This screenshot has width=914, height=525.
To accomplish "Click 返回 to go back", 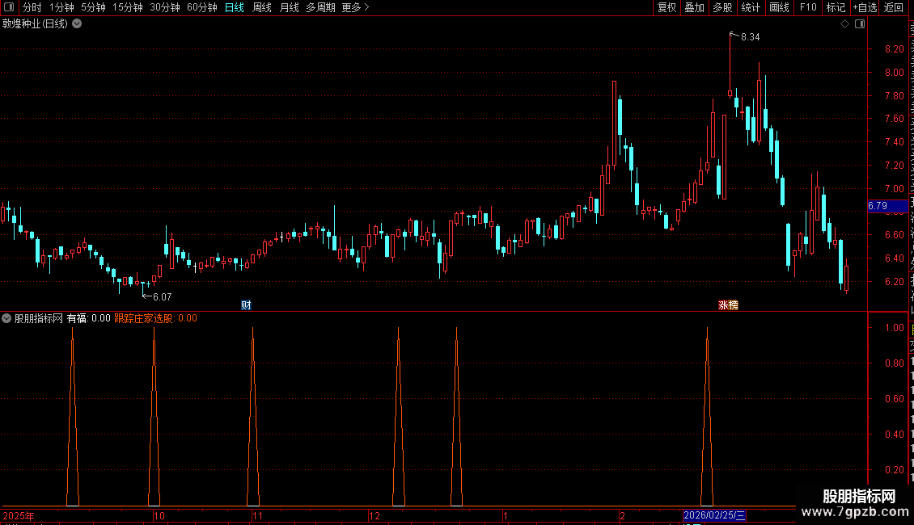I will 894,7.
